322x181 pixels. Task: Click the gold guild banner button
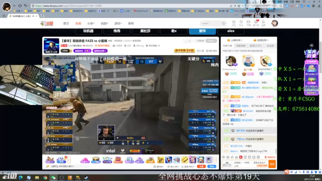click(184, 51)
